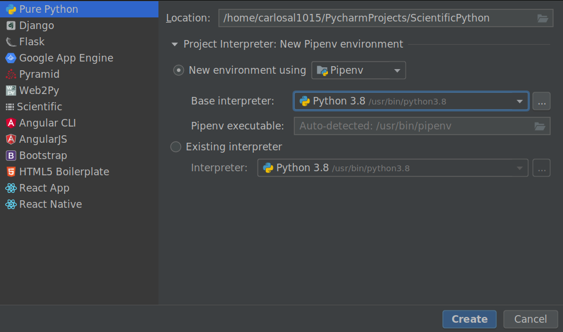Select the Pure Python project type icon
This screenshot has height=332, width=563.
point(11,9)
